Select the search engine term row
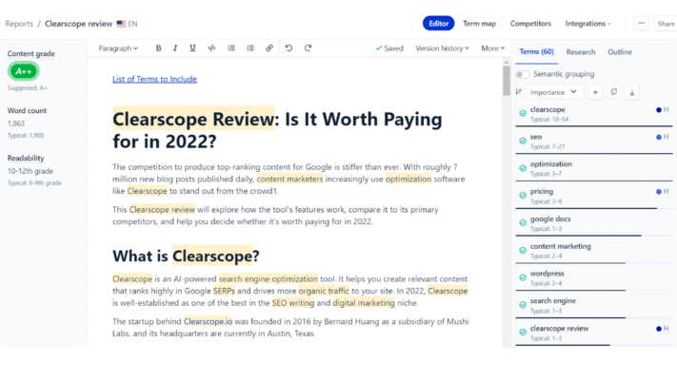Image resolution: width=677 pixels, height=380 pixels. point(593,306)
